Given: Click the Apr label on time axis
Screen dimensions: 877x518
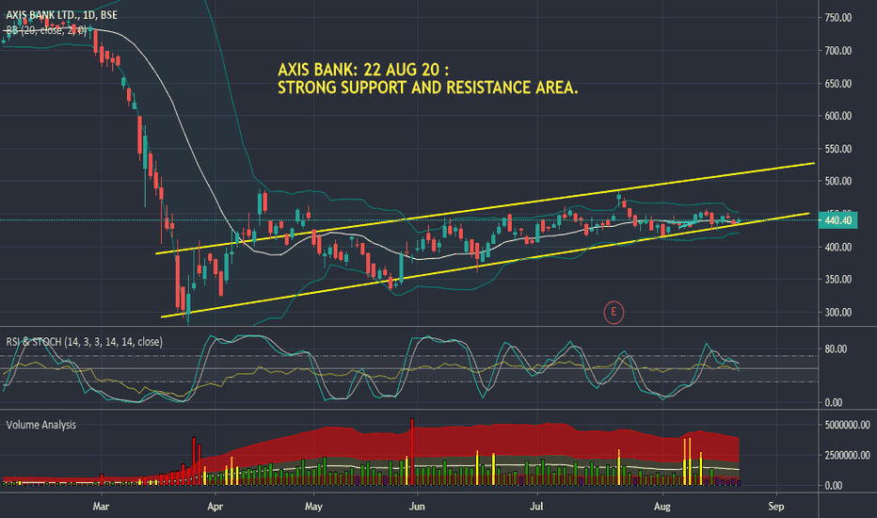Looking at the screenshot, I should coord(215,507).
